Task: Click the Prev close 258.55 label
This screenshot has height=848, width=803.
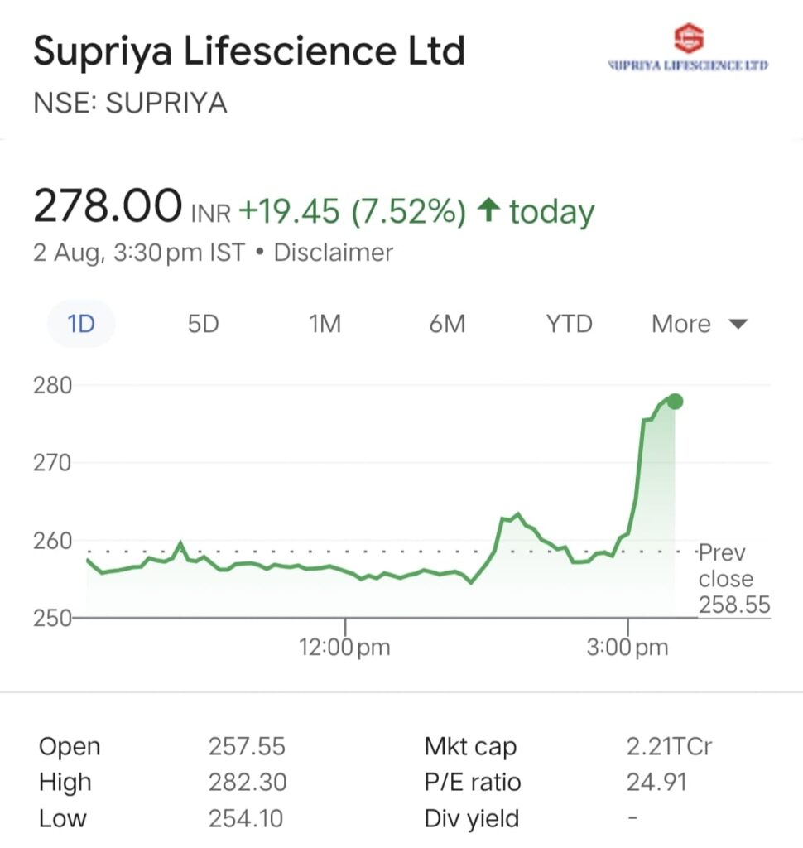Action: pyautogui.click(x=733, y=579)
